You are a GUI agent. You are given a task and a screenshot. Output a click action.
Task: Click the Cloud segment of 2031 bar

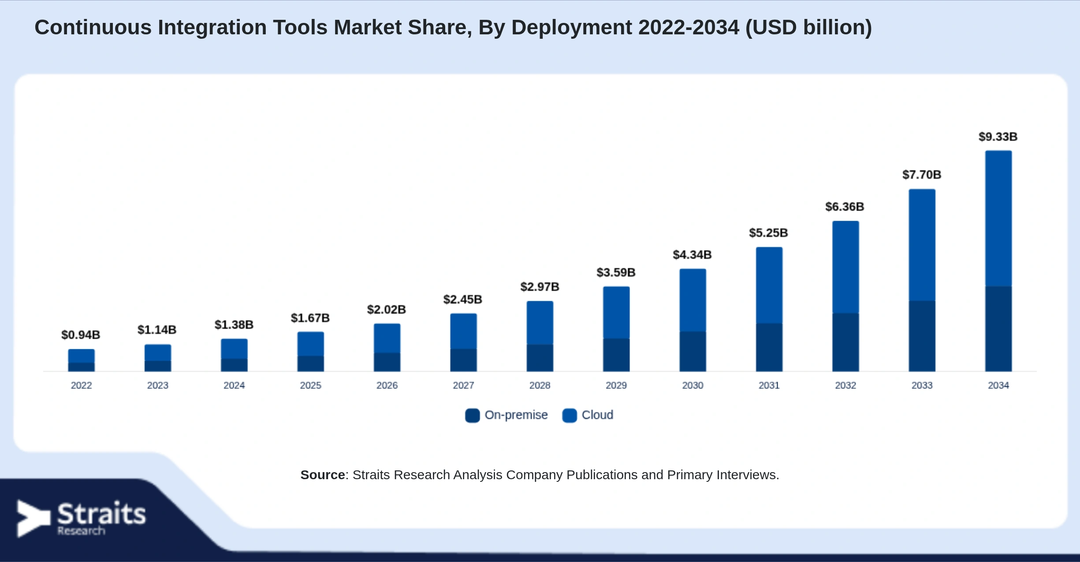[x=769, y=285]
